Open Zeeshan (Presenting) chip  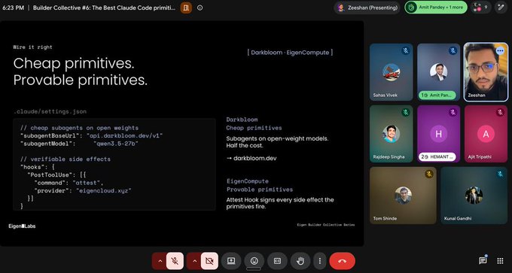click(x=367, y=8)
